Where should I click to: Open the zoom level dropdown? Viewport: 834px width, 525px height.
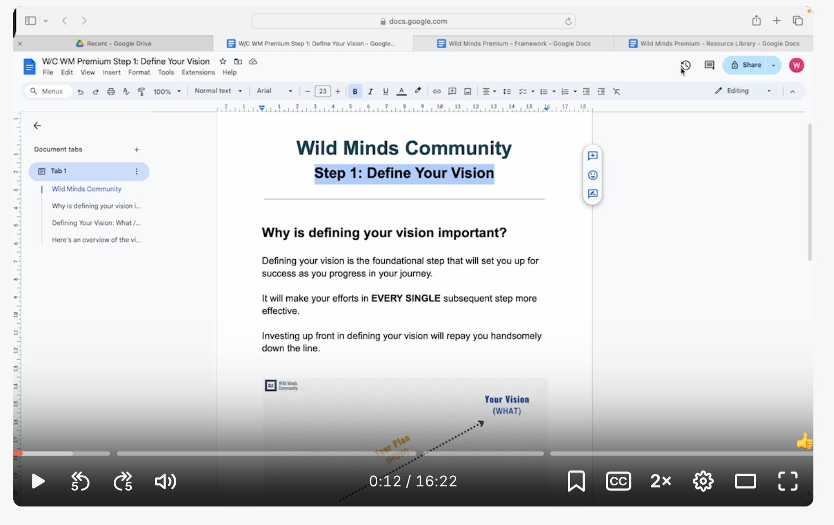tap(167, 92)
